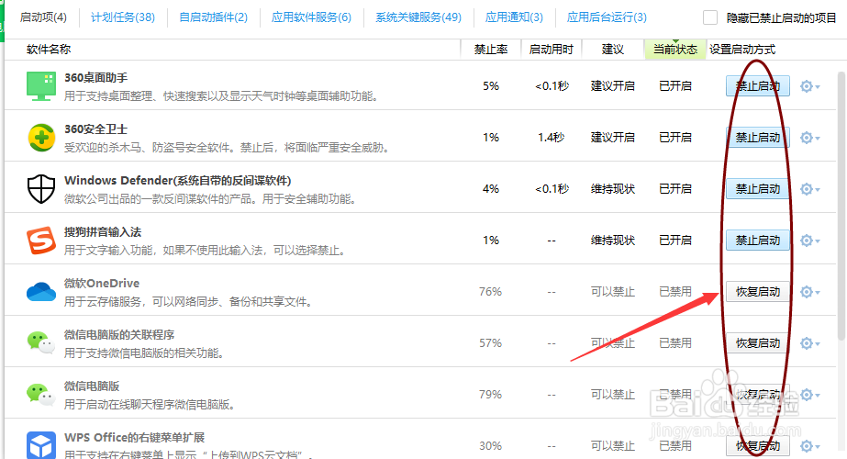Image resolution: width=847 pixels, height=459 pixels.
Task: Switch to 计划任务(38) tab
Action: pos(123,17)
